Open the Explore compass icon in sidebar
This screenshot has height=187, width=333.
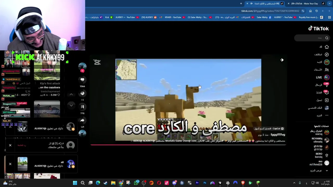(327, 55)
